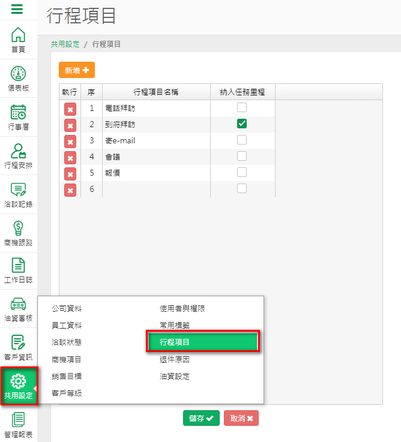Enable 納入任務里程 for 電話拜訪
Screen dimensions: 401x442
242,108
